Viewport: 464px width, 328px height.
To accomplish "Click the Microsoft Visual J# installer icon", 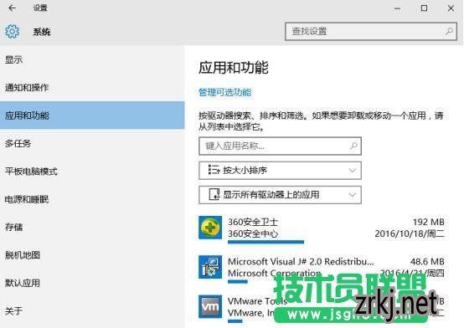I will coord(210,267).
